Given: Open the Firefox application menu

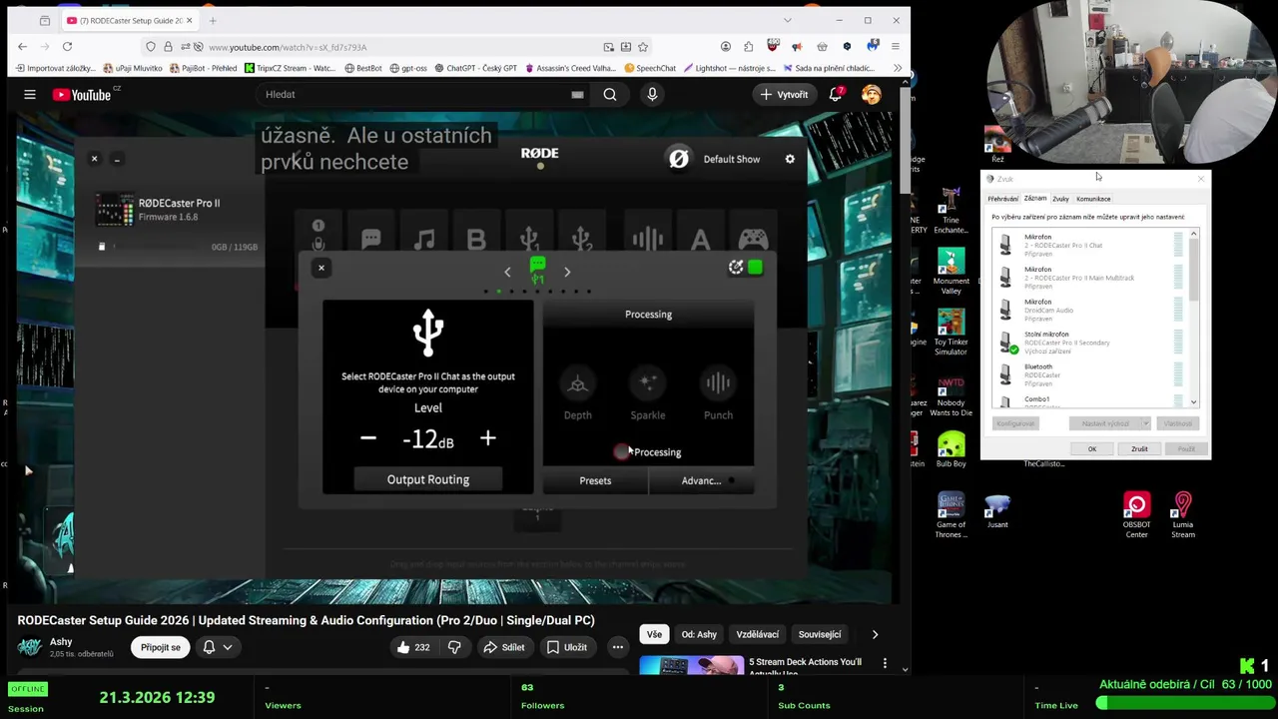Looking at the screenshot, I should 896,47.
